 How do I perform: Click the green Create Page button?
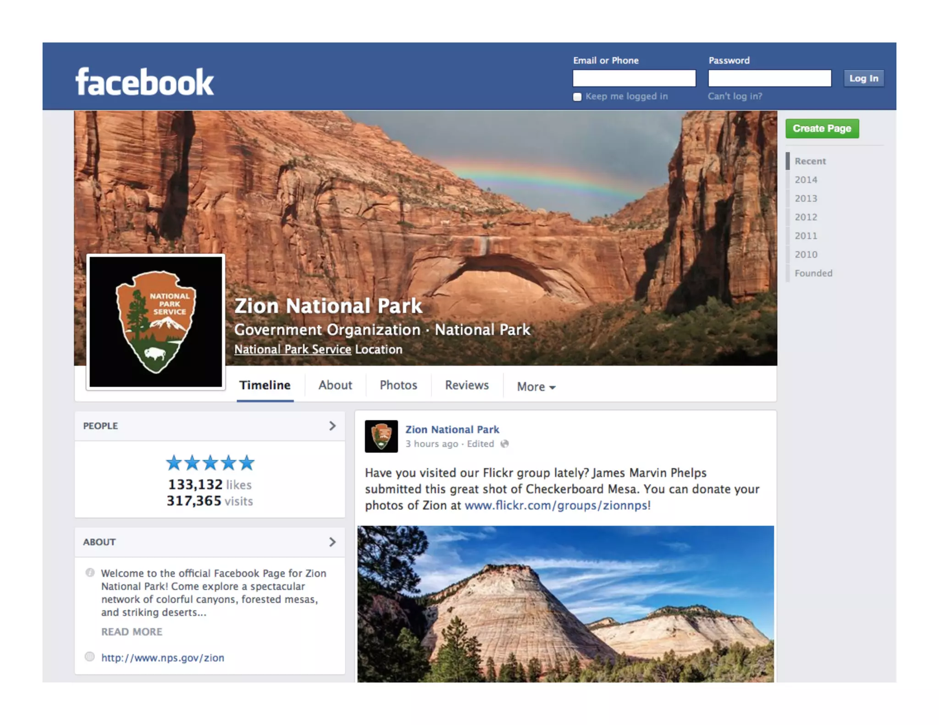822,128
